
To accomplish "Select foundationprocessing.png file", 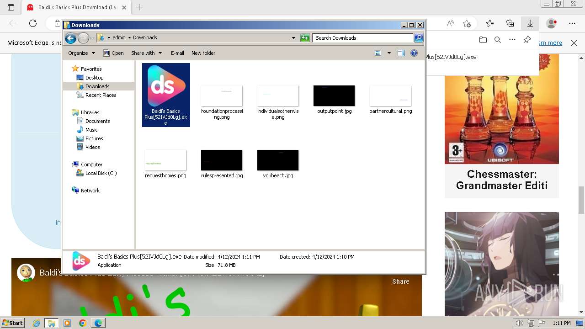I will (222, 102).
